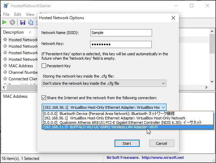Maximize the HostedNetworkStarter window
Screen dimensions: 216x163
tap(192, 5)
